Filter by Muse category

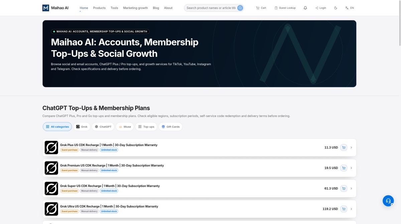pyautogui.click(x=125, y=127)
